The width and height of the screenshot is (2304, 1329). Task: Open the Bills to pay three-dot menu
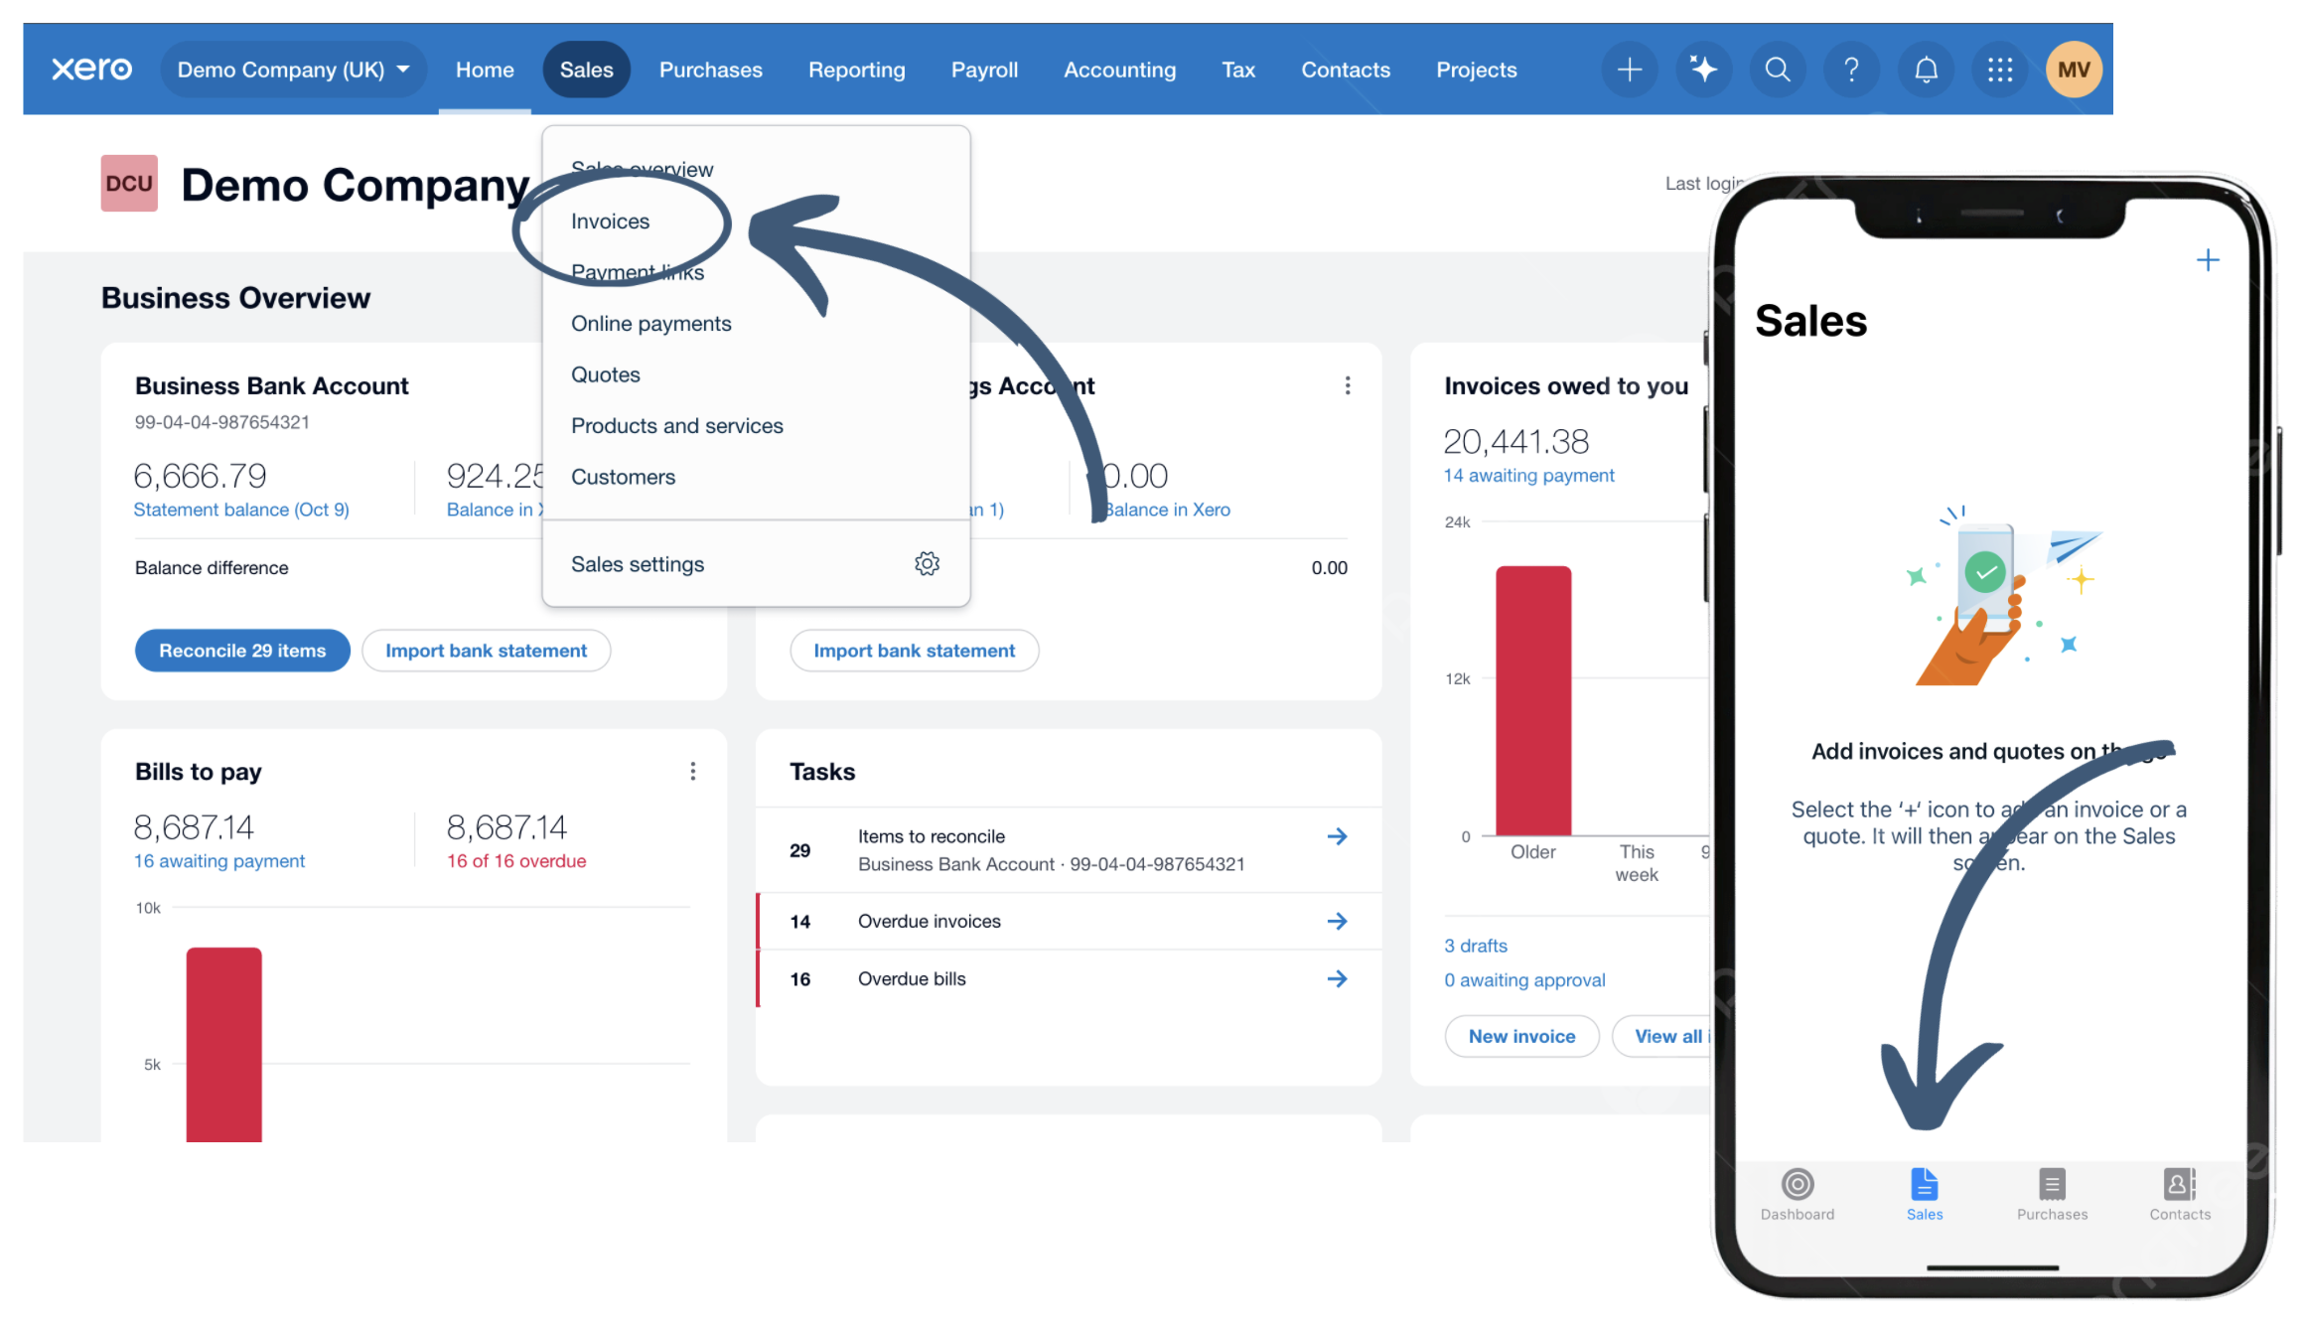click(x=692, y=772)
